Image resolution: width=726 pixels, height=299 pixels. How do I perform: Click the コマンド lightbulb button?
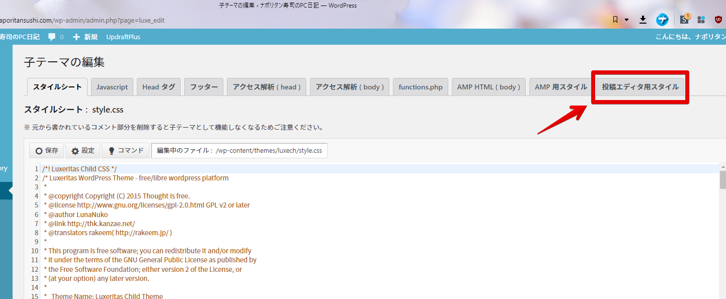(x=125, y=150)
